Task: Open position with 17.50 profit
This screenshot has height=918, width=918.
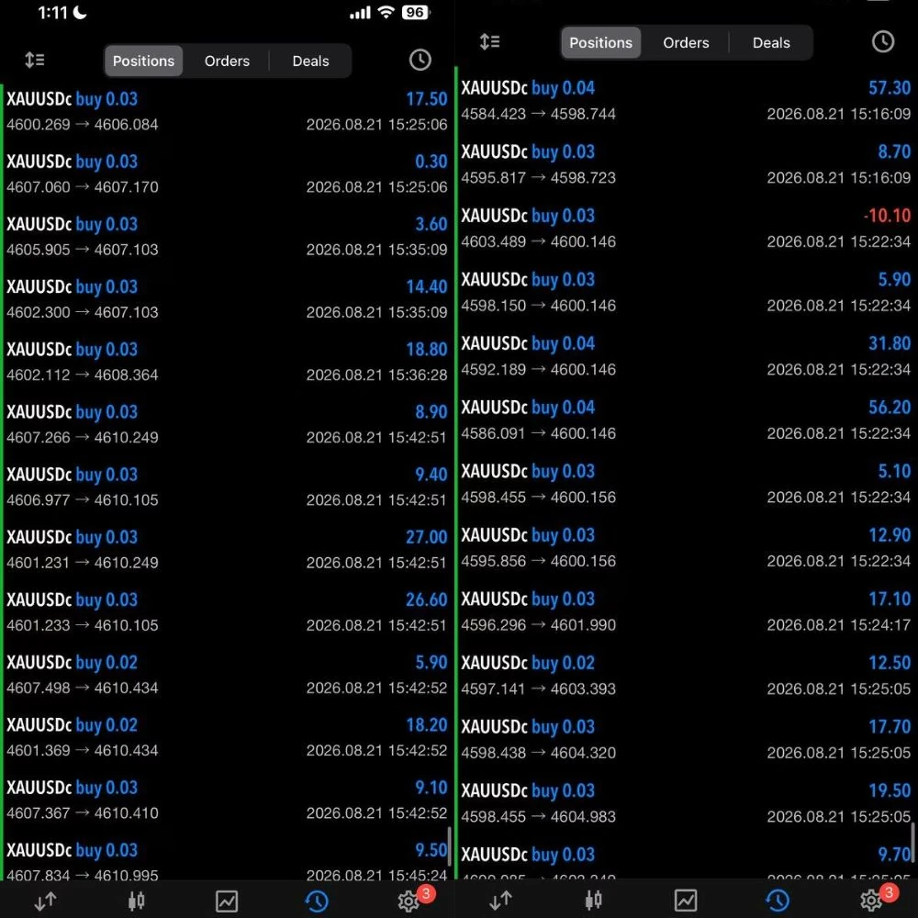Action: click(227, 111)
